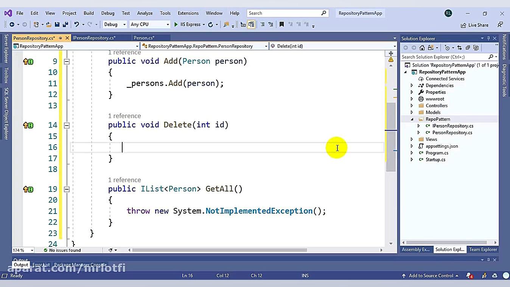The height and width of the screenshot is (287, 510).
Task: Open the RepositoryPatternApp project navigation dropdown
Action: [76, 46]
